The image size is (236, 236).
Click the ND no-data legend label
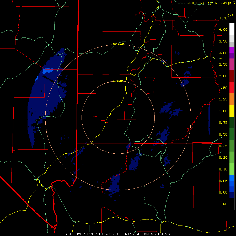click(225, 204)
